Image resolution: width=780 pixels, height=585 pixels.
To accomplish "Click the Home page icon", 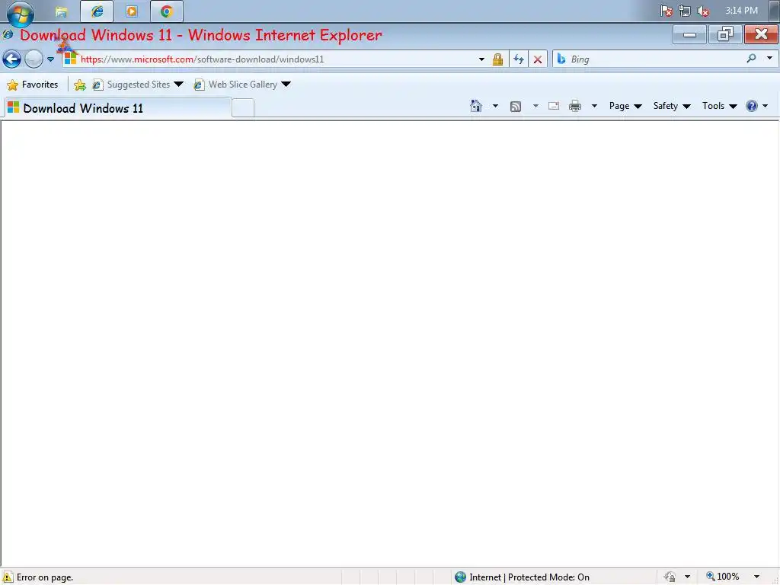I will (476, 105).
